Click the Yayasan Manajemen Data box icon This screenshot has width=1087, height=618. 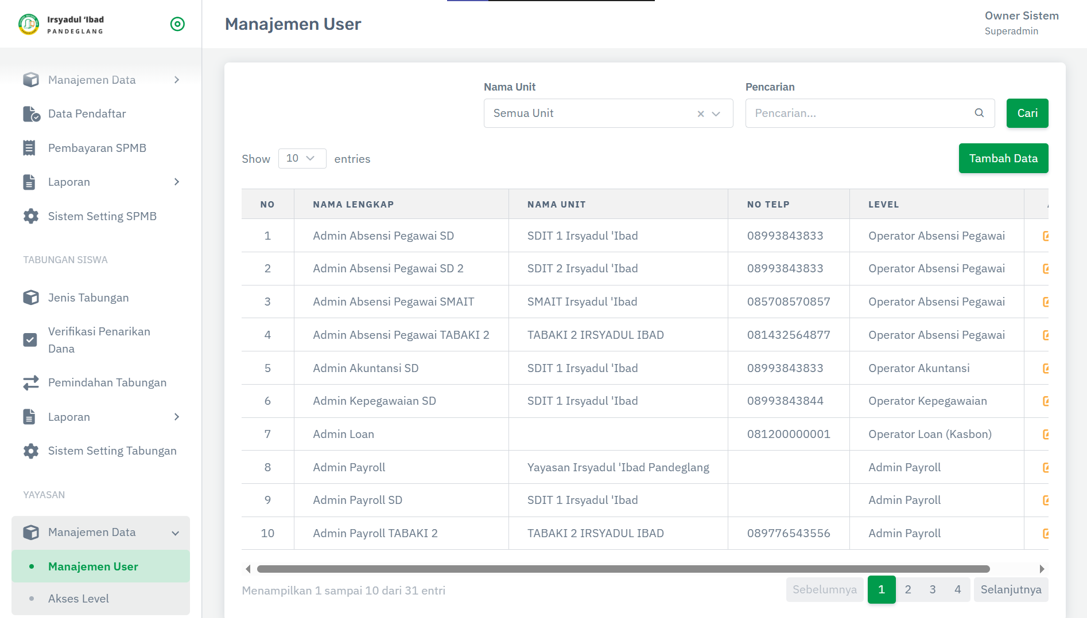[31, 533]
